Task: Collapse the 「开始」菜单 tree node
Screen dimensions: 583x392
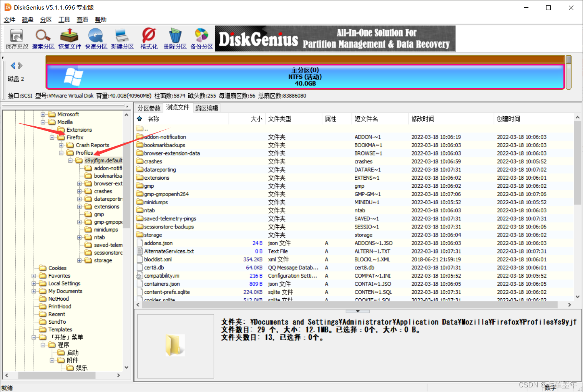Action: tap(34, 337)
